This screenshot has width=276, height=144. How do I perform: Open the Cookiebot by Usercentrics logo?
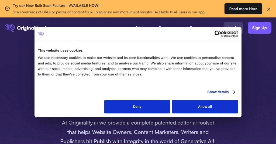[x=226, y=34]
